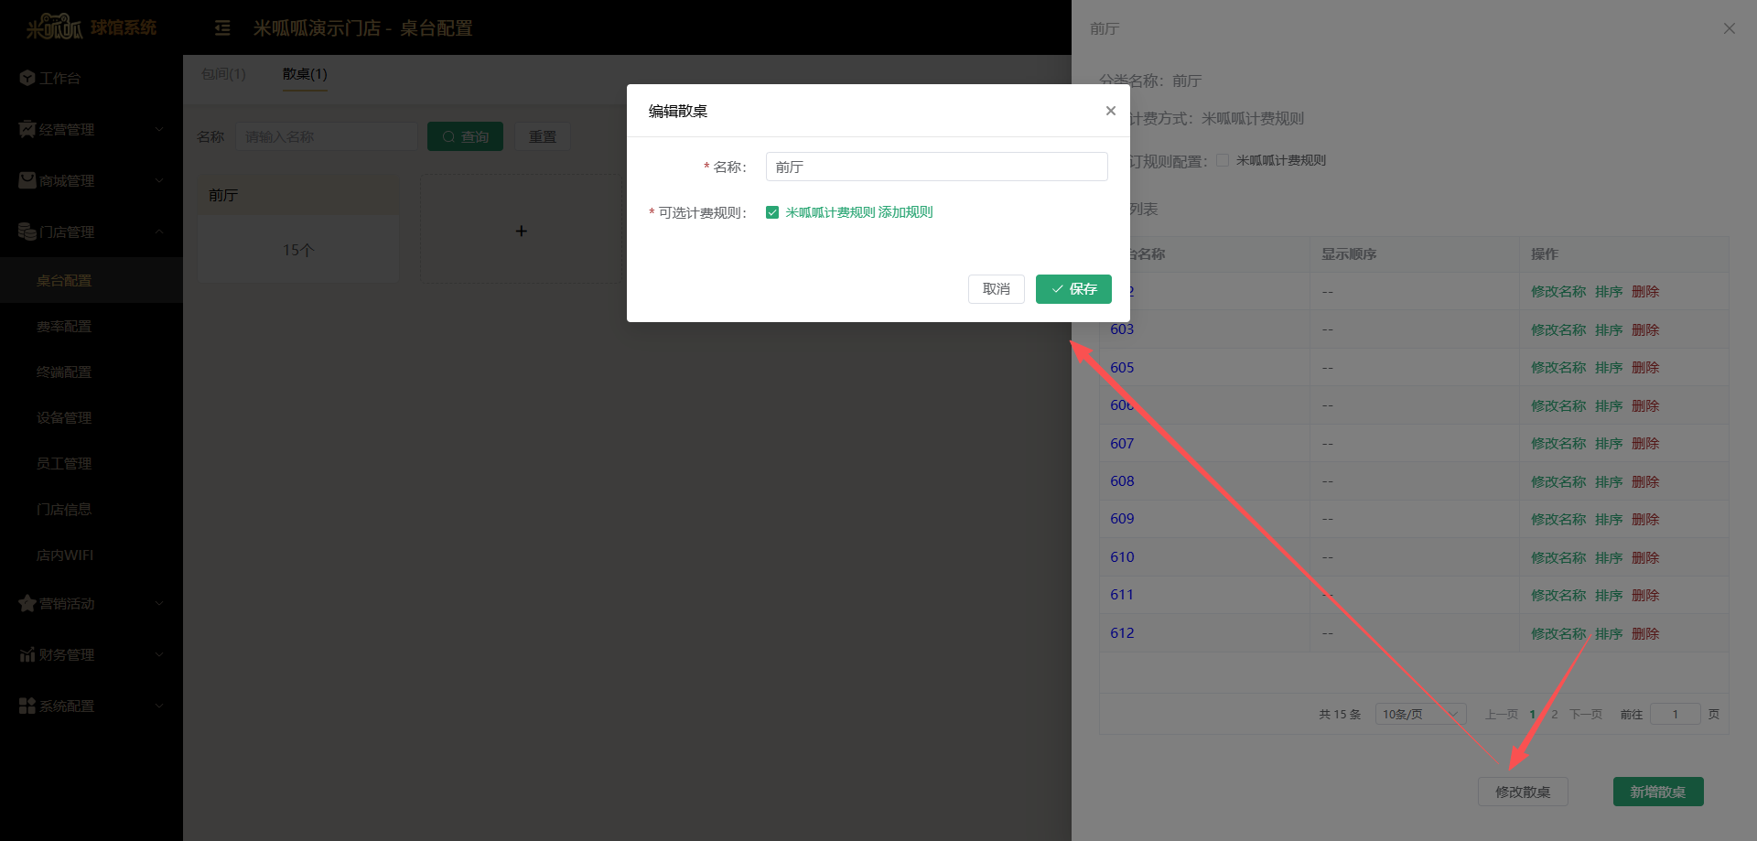Click the 添加规则 link

point(905,212)
